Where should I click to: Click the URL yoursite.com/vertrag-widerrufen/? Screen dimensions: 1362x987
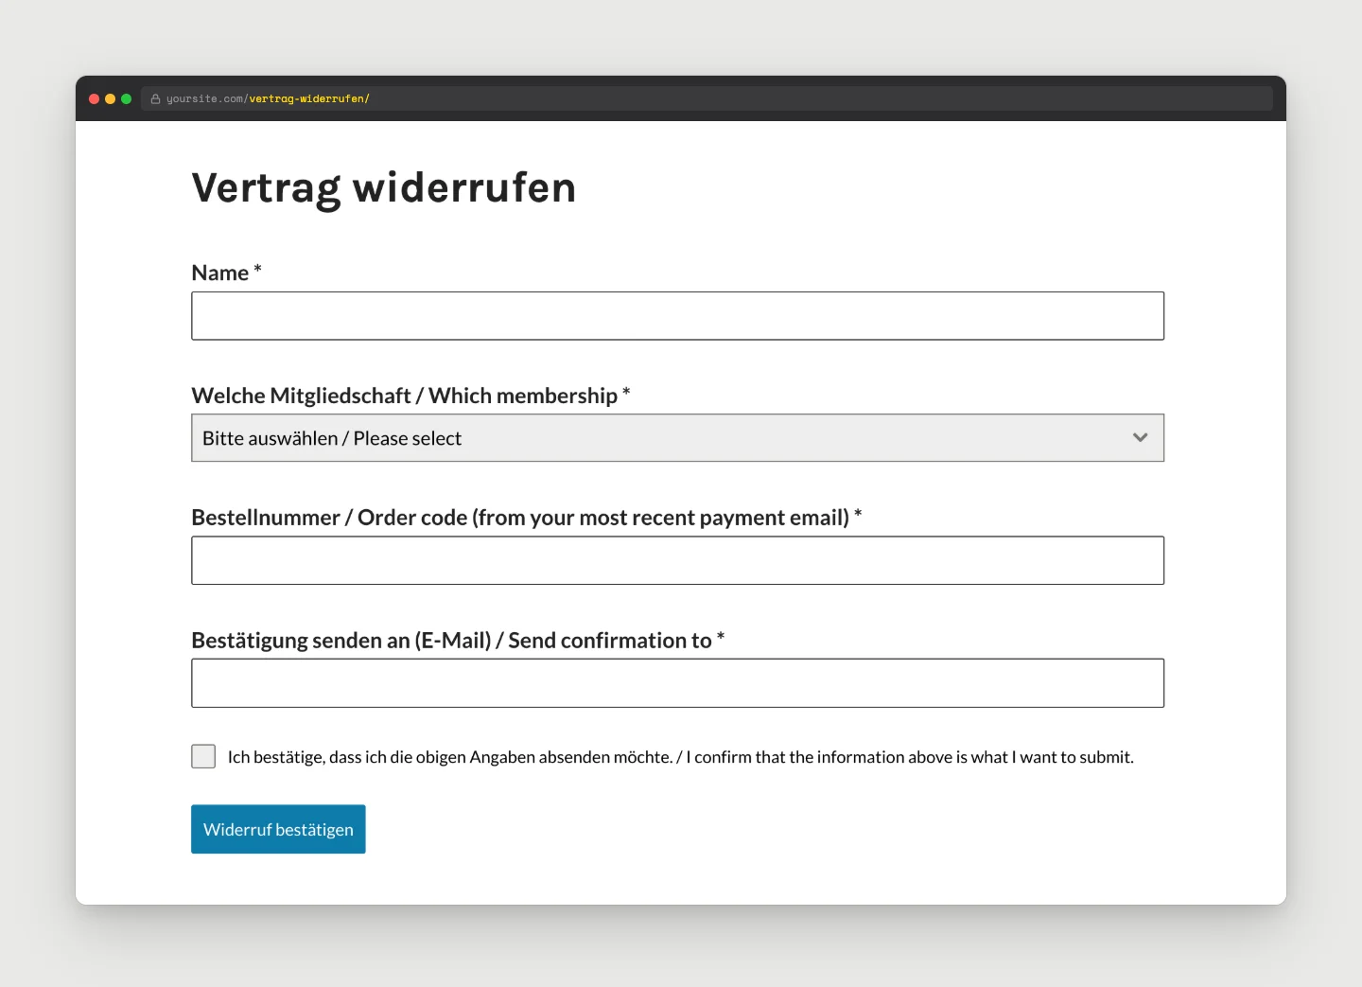tap(268, 98)
